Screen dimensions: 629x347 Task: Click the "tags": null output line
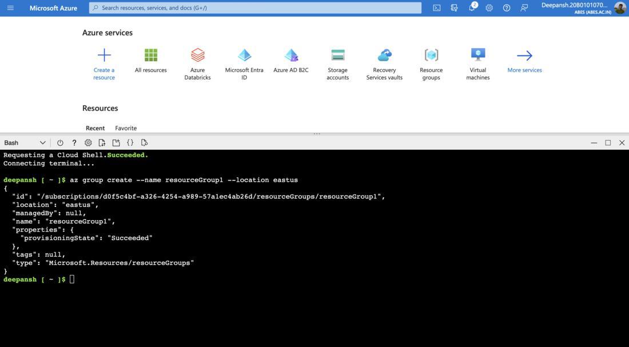38,255
